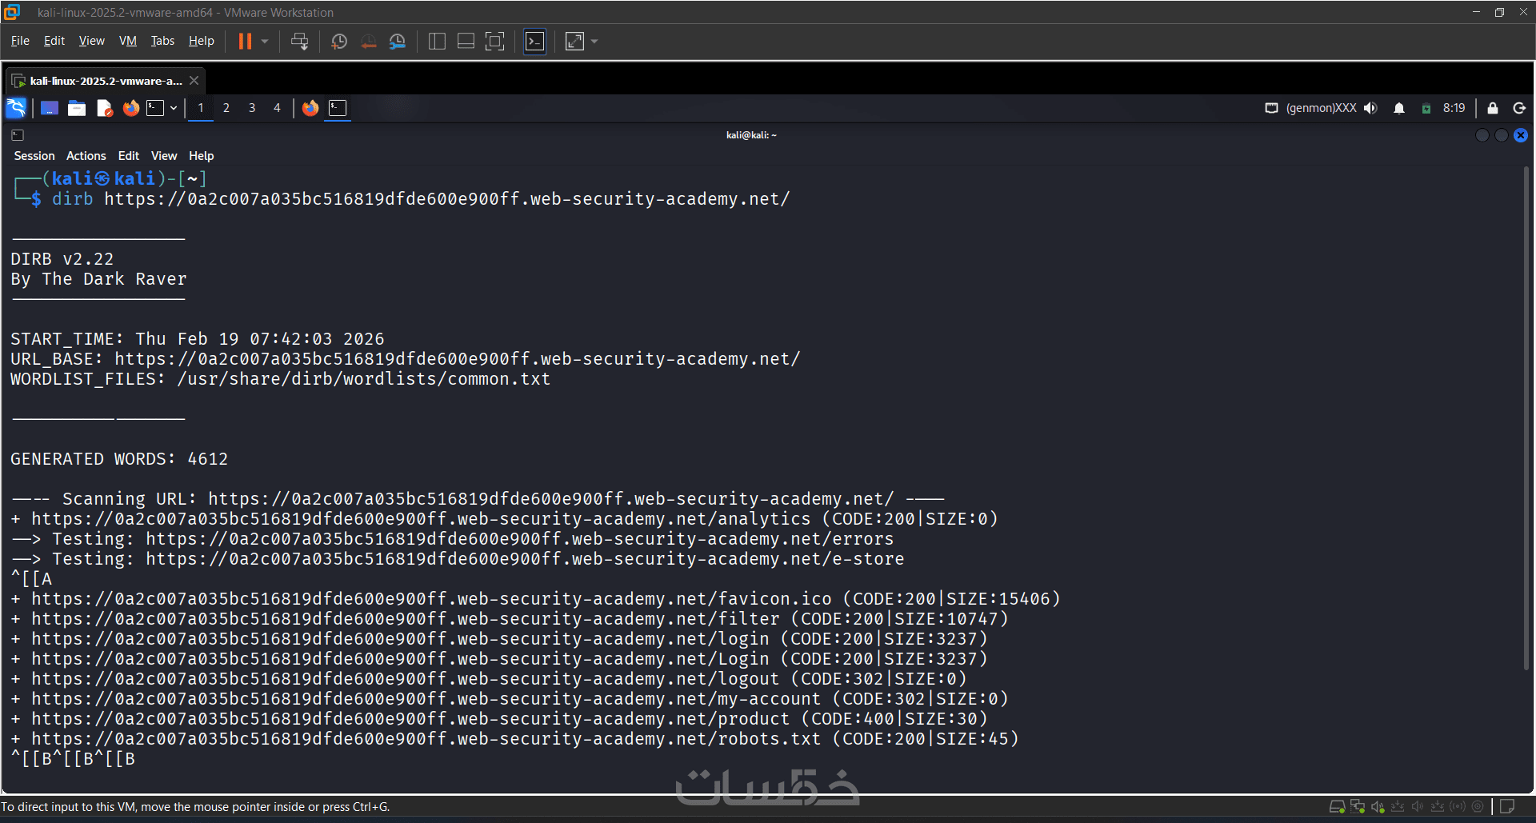
Task: Close the kali@kali terminal window
Action: point(1521,135)
